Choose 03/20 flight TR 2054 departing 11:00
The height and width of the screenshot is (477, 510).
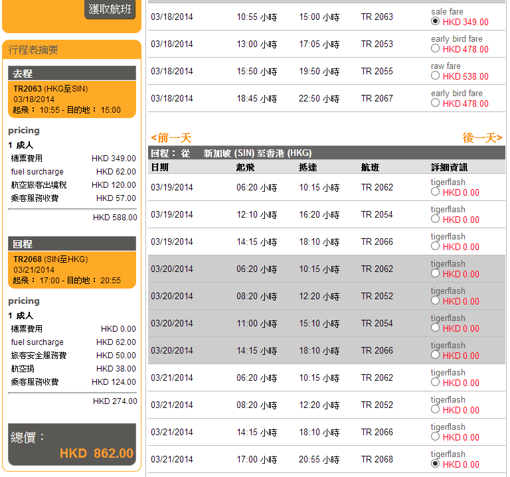436,328
